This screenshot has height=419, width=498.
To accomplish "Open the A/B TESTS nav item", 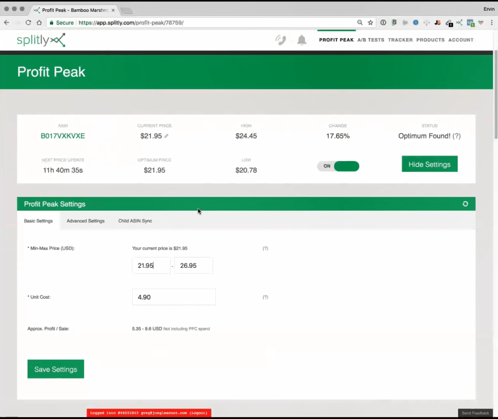I will pyautogui.click(x=371, y=40).
